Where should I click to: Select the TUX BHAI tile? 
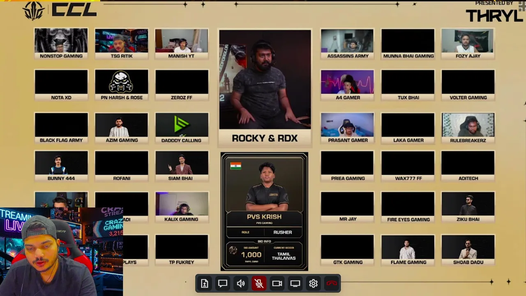pyautogui.click(x=408, y=85)
